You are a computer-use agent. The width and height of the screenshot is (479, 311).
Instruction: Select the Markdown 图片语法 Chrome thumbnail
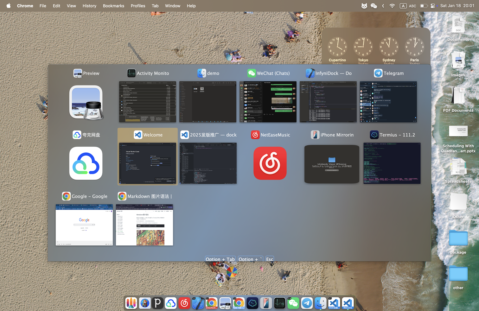[x=144, y=225]
